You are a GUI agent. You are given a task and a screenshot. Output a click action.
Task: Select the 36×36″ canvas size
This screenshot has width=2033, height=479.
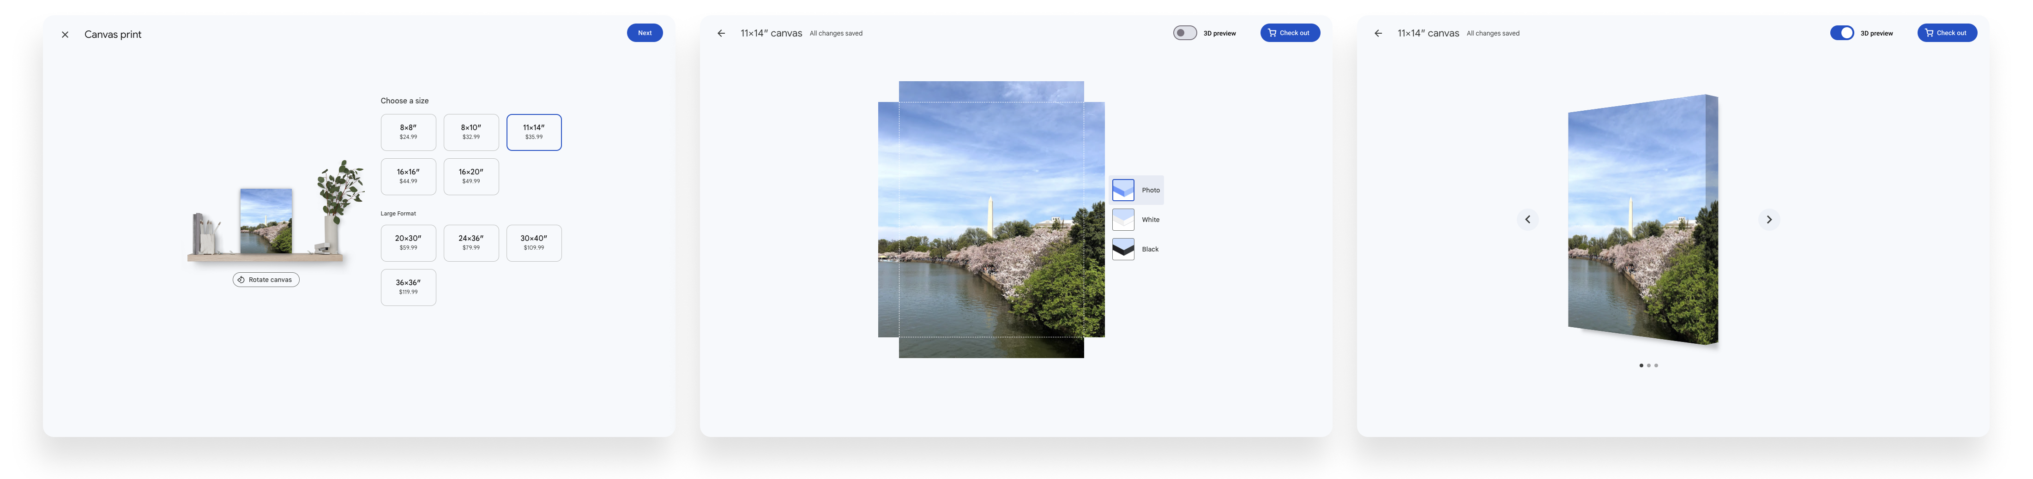408,287
